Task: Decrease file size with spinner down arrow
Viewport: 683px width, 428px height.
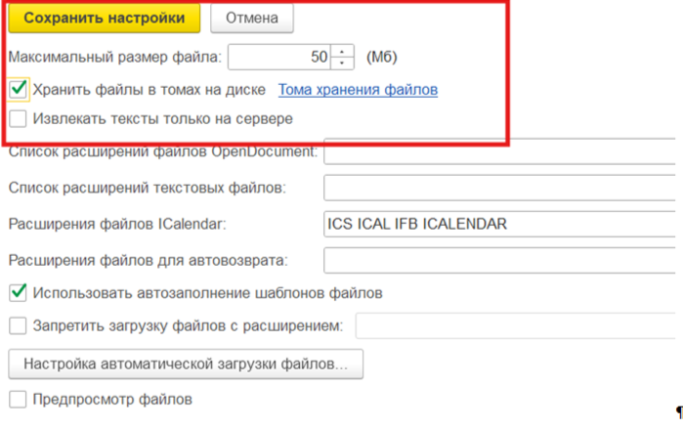Action: point(343,64)
